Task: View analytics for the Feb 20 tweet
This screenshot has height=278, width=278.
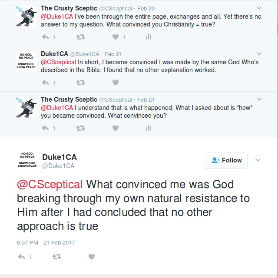Action: coord(149,36)
